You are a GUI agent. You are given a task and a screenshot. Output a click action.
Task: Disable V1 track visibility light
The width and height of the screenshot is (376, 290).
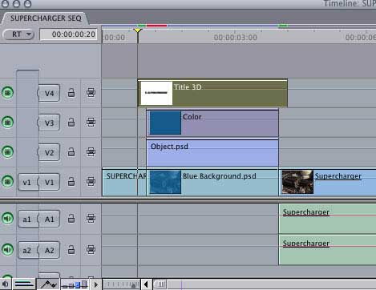click(x=7, y=181)
